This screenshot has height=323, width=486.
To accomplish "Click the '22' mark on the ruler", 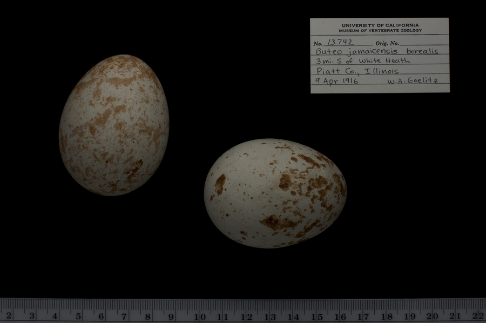I will [x=478, y=316].
